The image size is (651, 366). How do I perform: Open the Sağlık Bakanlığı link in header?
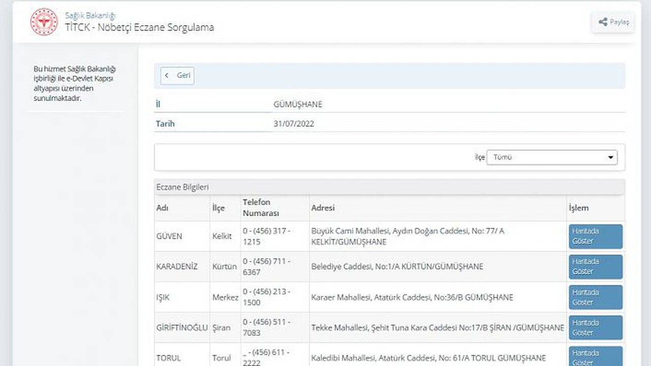coord(90,16)
